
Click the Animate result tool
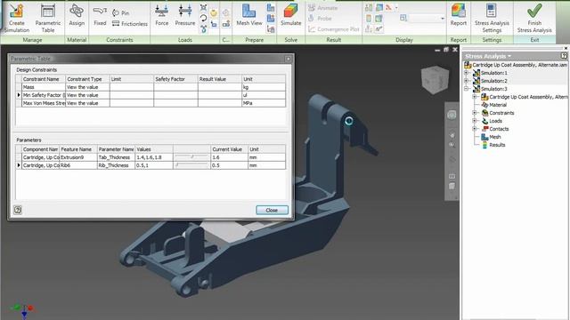[x=322, y=8]
